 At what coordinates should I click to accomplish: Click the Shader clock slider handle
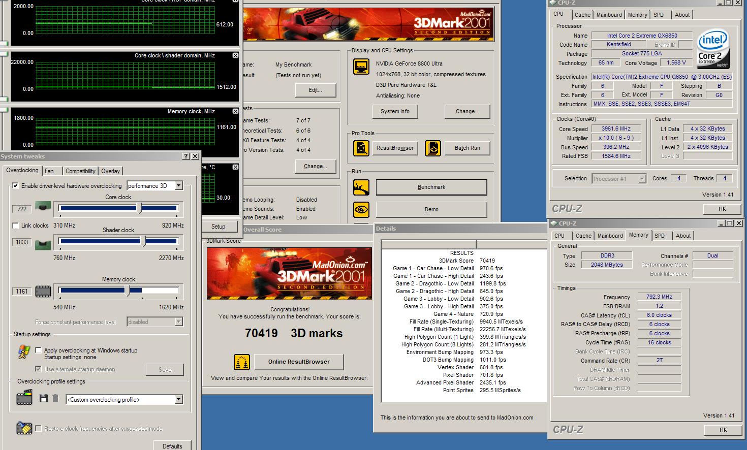pos(143,241)
